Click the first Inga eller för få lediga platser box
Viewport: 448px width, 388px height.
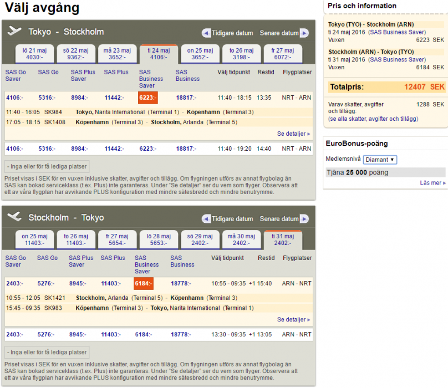pos(47,166)
